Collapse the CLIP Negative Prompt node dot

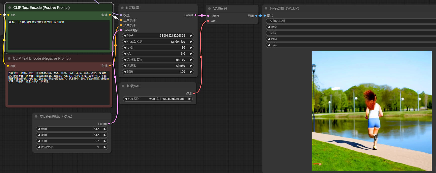9,58
